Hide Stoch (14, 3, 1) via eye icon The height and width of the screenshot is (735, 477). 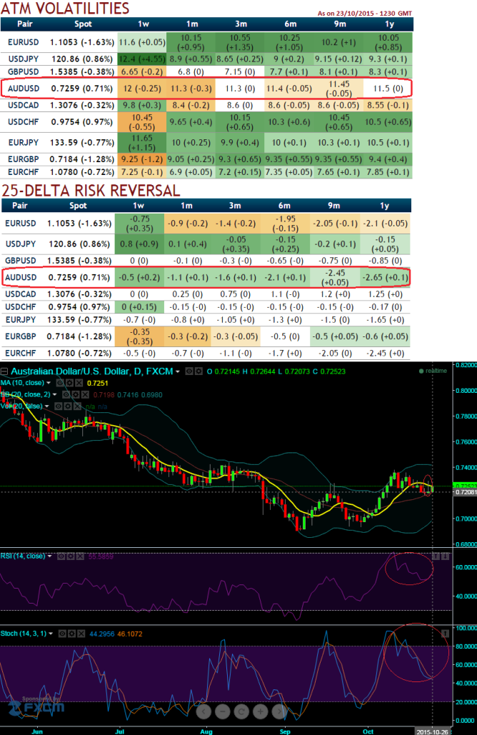coord(62,634)
